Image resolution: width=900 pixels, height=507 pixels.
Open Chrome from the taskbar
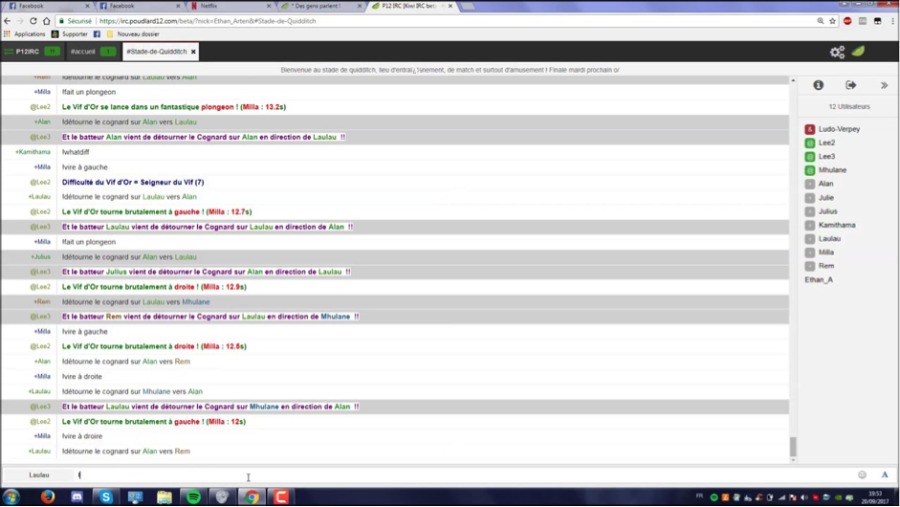tap(252, 496)
